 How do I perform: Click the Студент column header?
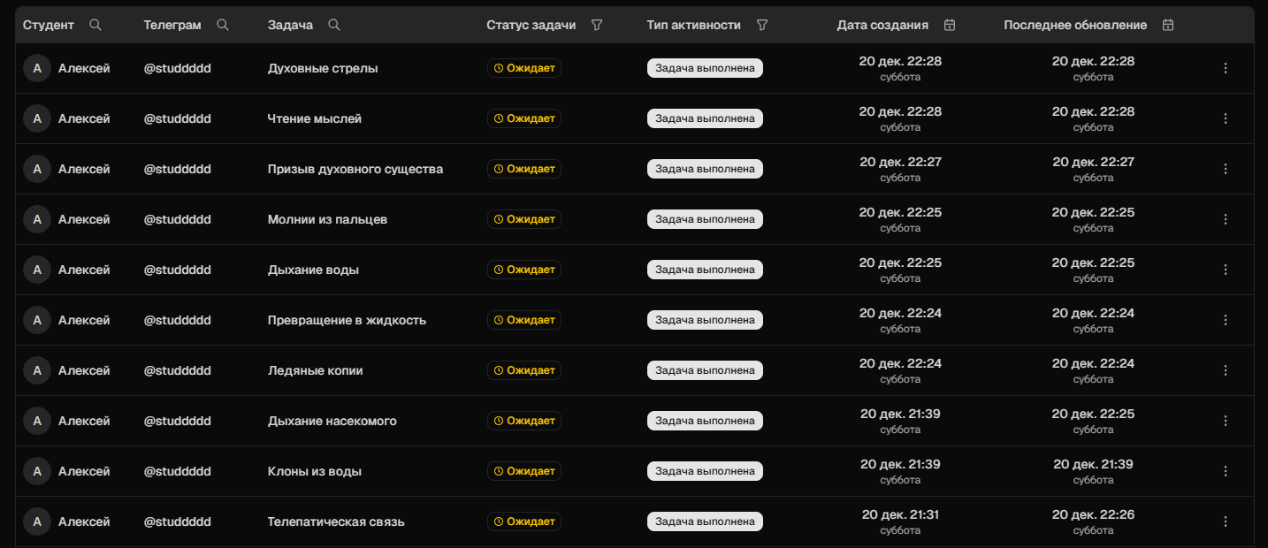click(x=49, y=26)
